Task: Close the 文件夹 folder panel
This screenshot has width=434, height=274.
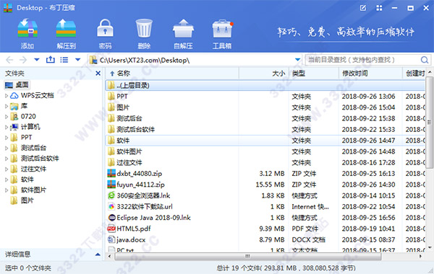Action: pos(98,74)
